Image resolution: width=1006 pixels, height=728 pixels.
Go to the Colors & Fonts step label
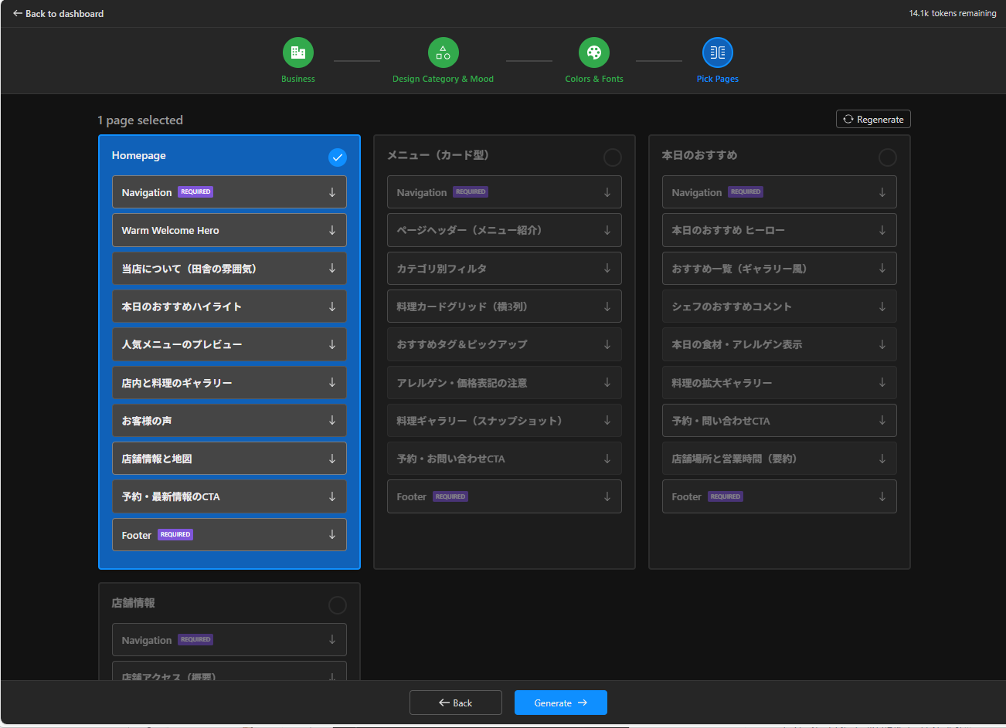coord(593,79)
